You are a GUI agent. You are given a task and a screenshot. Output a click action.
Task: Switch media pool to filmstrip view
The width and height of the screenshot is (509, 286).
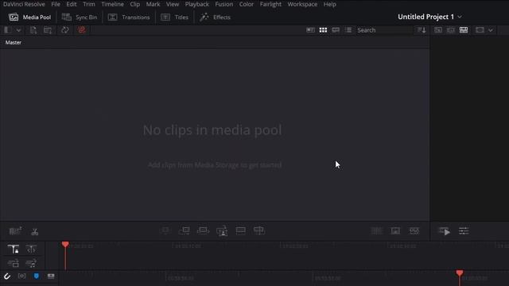pos(336,30)
